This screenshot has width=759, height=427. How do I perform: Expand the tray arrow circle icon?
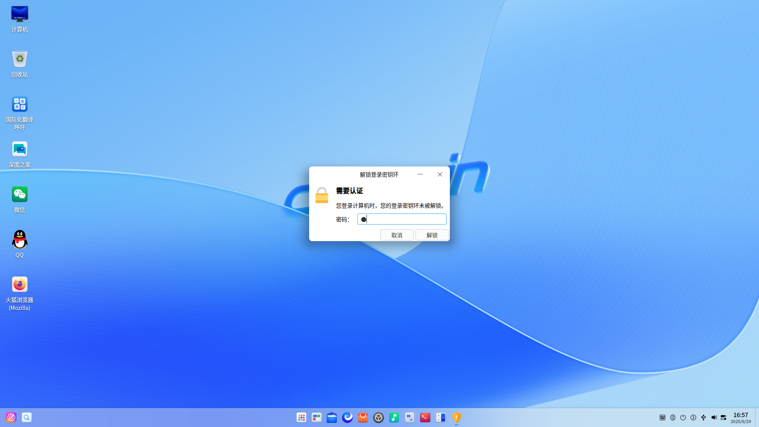(x=693, y=418)
